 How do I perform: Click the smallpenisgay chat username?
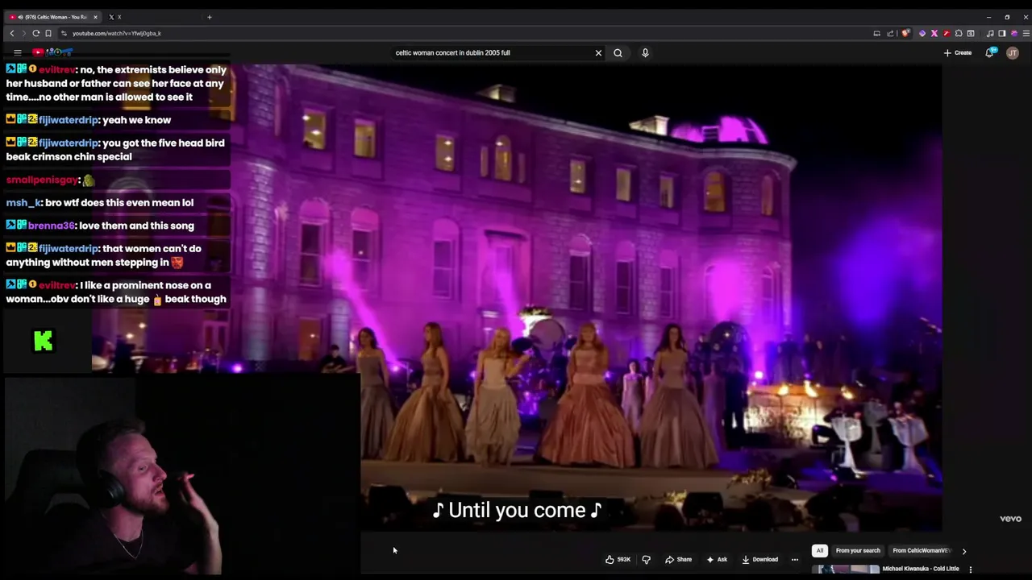[x=43, y=180]
